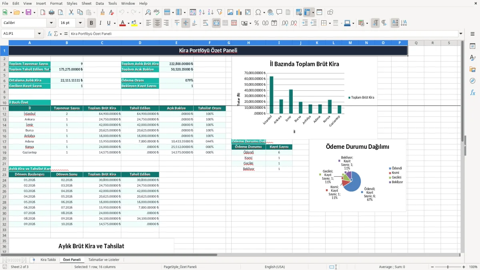480x270 pixels.
Task: Run the Spelling check abc icon
Action: click(156, 12)
